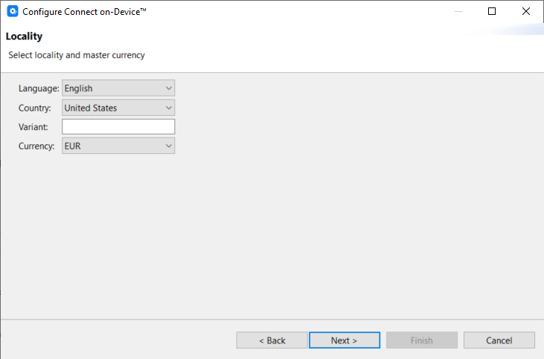Click the "Variant:" field label

[x=34, y=127]
